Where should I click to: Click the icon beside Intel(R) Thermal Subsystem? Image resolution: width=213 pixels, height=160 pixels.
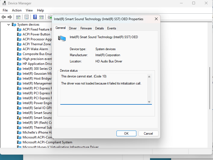tap(19, 128)
